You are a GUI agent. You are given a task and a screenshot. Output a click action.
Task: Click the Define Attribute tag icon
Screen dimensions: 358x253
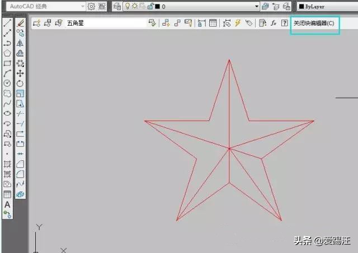(249, 23)
